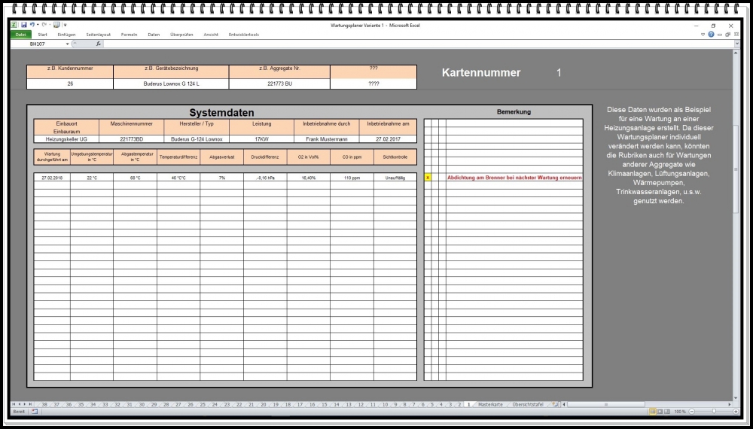
Task: Click the fx insert function icon
Action: (99, 44)
